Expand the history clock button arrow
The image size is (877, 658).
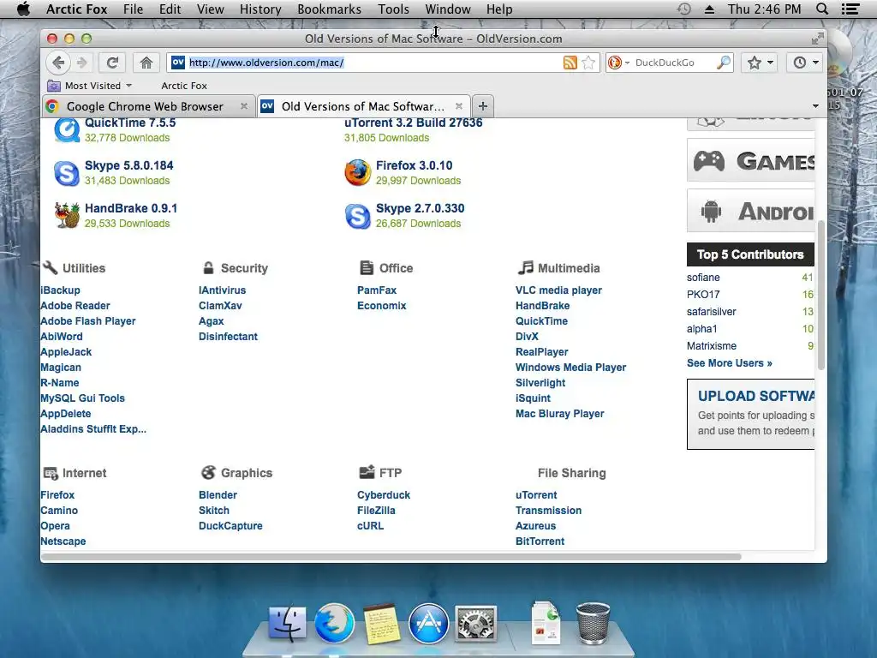[x=815, y=63]
